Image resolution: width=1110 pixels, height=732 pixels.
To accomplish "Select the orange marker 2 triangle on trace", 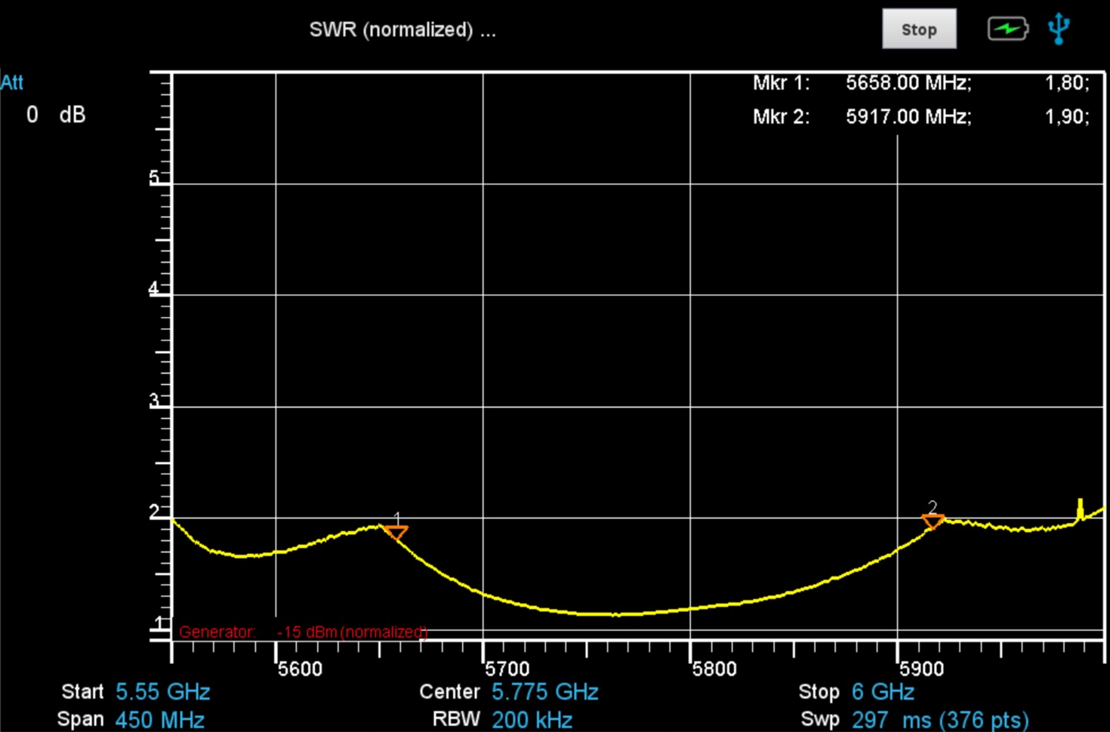I will coord(933,521).
